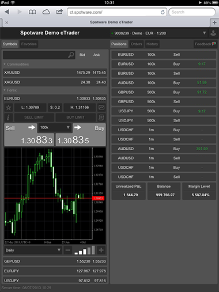Click the BUY LIMIT button

coord(75,117)
